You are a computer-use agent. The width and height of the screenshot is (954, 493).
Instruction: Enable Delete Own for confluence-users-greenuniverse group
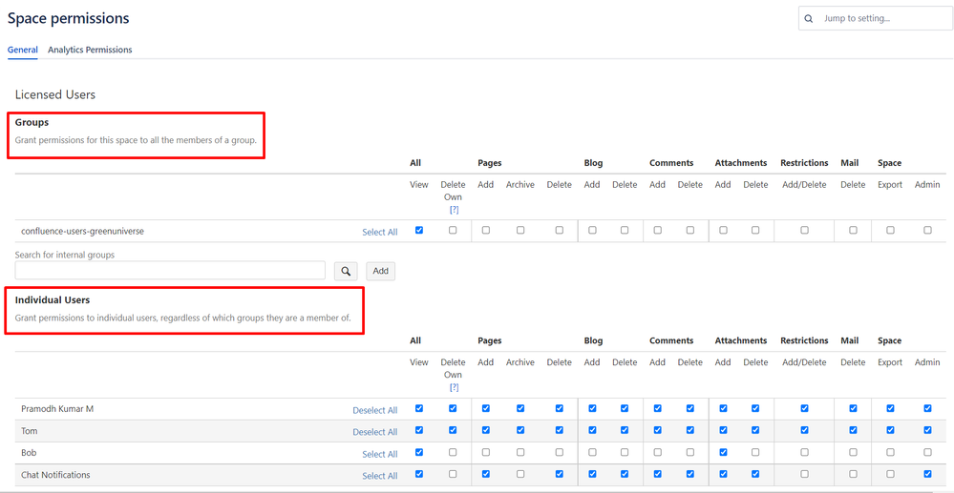click(453, 231)
